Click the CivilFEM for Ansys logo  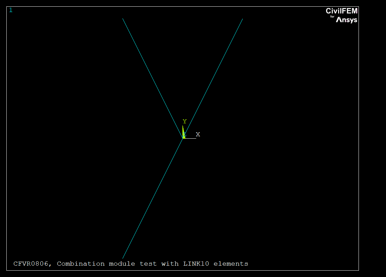click(x=342, y=15)
